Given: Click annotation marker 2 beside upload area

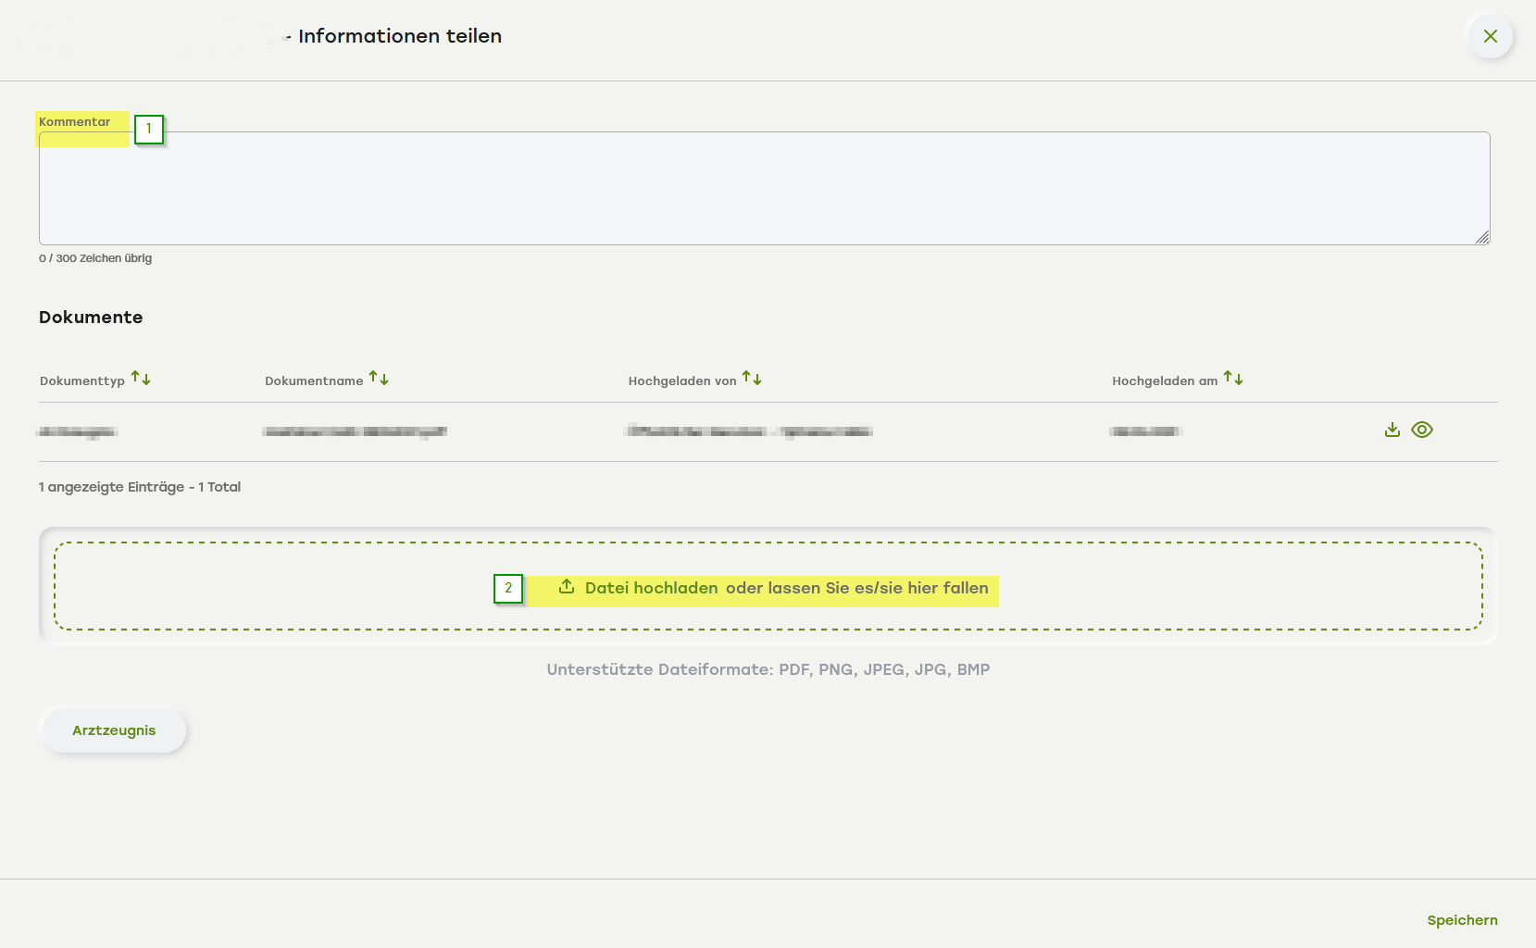Looking at the screenshot, I should pos(508,588).
